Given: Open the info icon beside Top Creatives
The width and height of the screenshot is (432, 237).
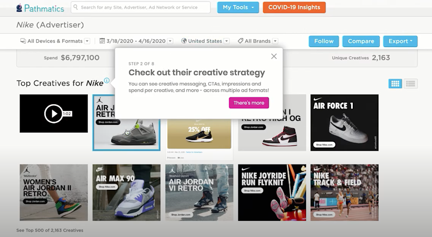Looking at the screenshot, I should 107,80.
